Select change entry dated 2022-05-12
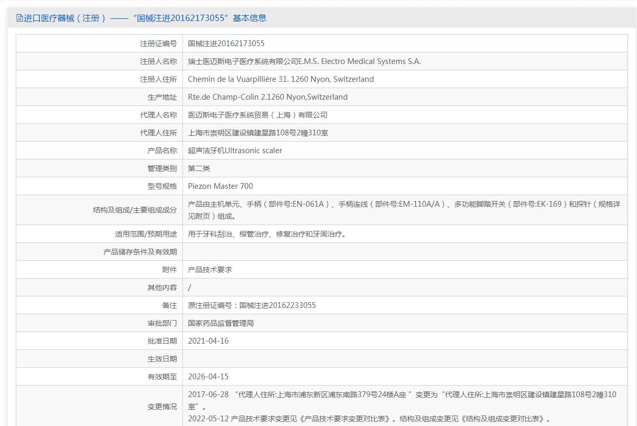 [x=370, y=419]
